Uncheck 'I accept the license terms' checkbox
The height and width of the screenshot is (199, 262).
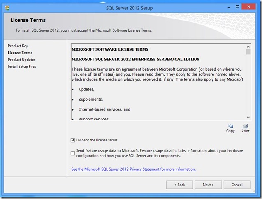pyautogui.click(x=73, y=140)
